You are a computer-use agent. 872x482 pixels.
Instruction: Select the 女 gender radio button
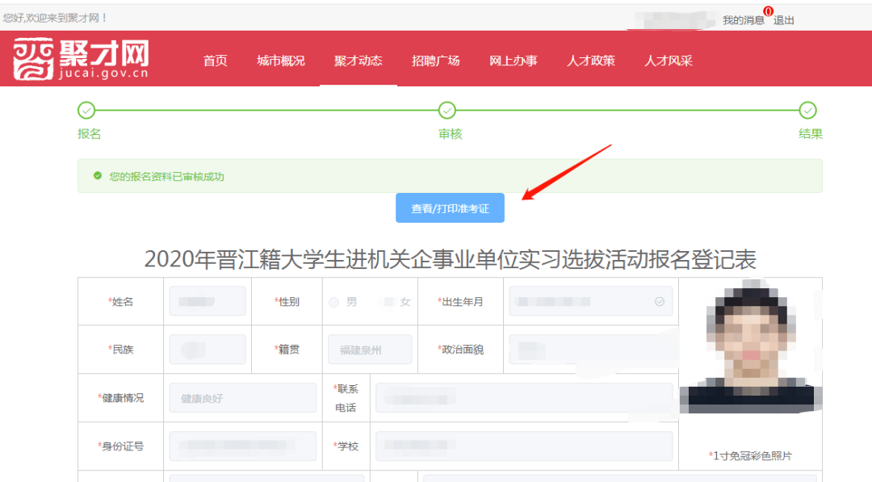[389, 302]
